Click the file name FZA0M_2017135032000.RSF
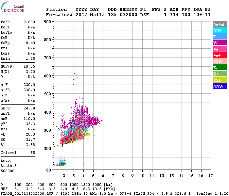Image resolution: width=229 pixels, height=196 pixels. pos(27,194)
